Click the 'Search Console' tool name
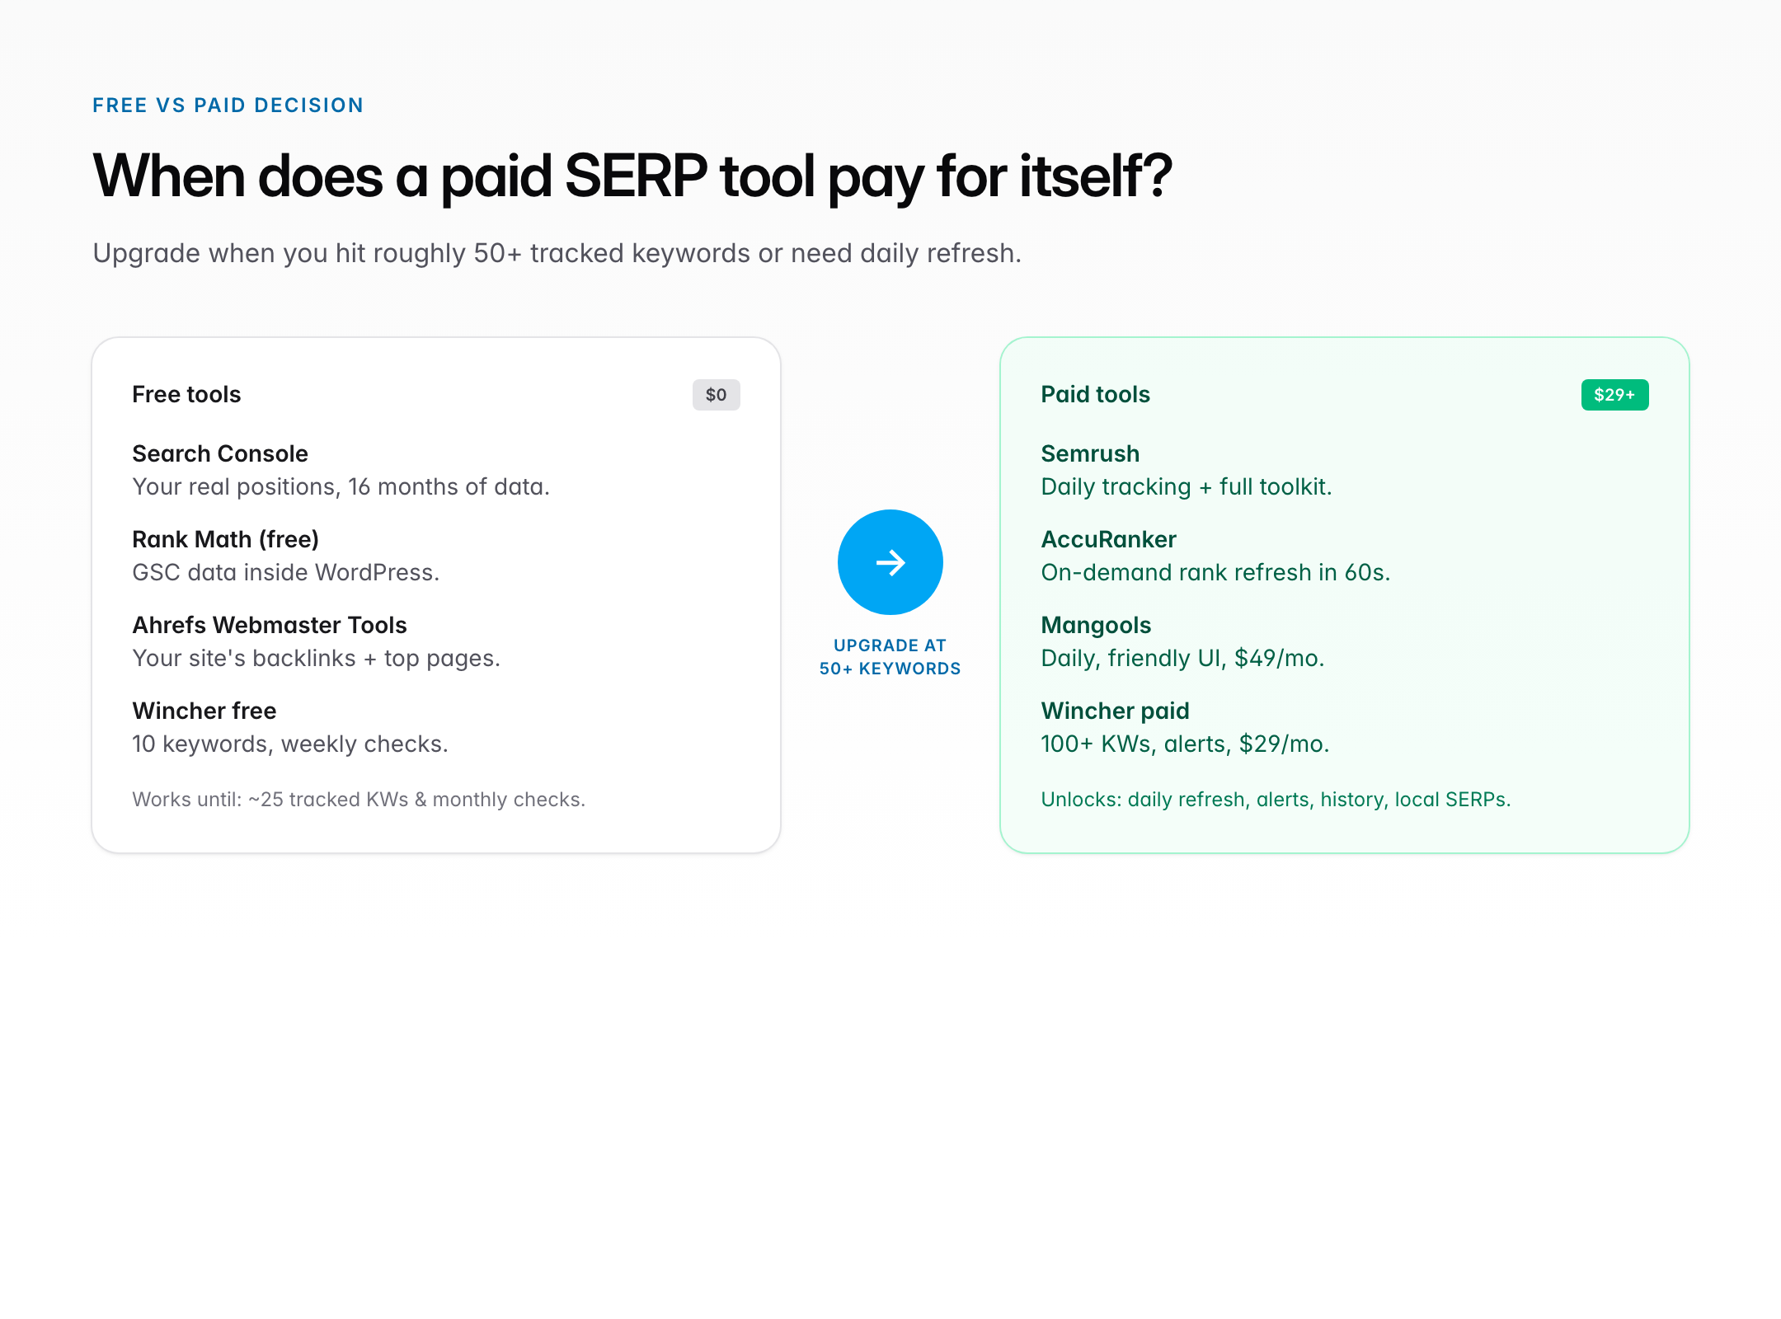This screenshot has width=1781, height=1319. point(220,453)
